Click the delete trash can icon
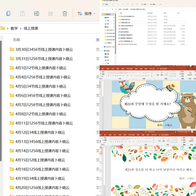Viewport: 196px width, 196px height. click(65, 13)
